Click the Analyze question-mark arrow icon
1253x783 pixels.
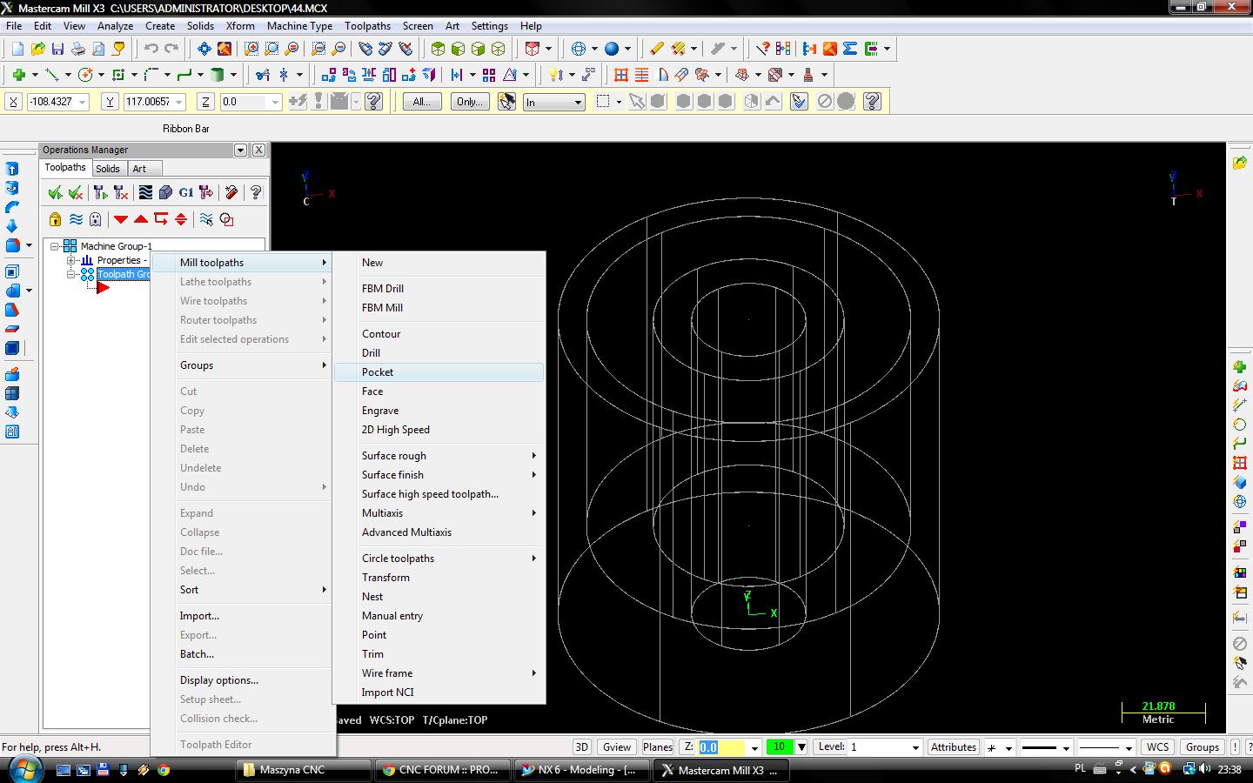point(763,49)
